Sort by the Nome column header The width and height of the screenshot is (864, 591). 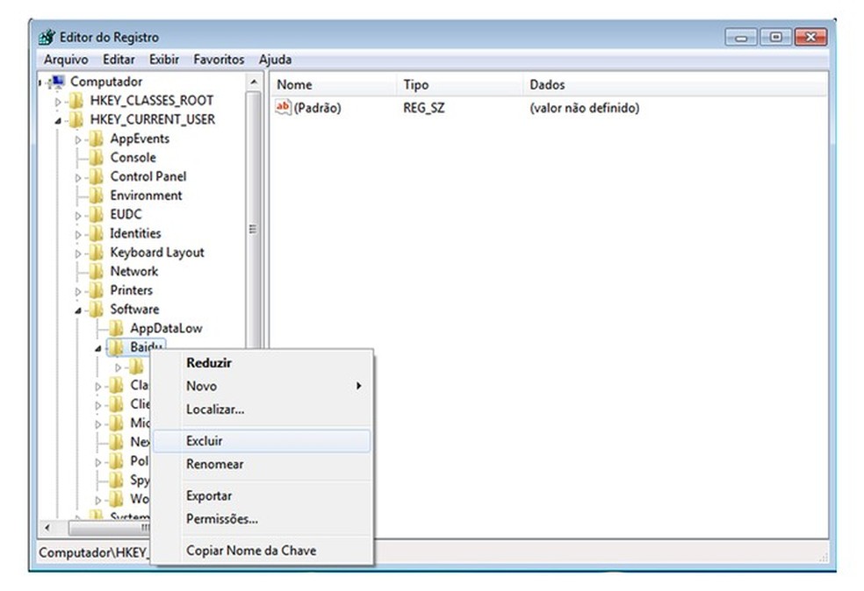(x=334, y=85)
